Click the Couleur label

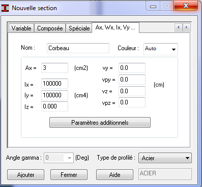[128, 48]
